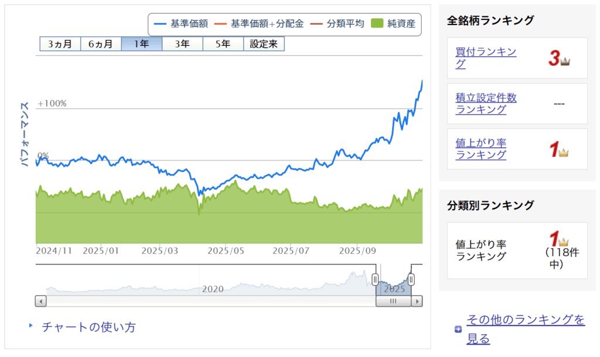600x357 pixels.
Task: Toggle the 基準価額 series in the legend
Action: pos(180,24)
